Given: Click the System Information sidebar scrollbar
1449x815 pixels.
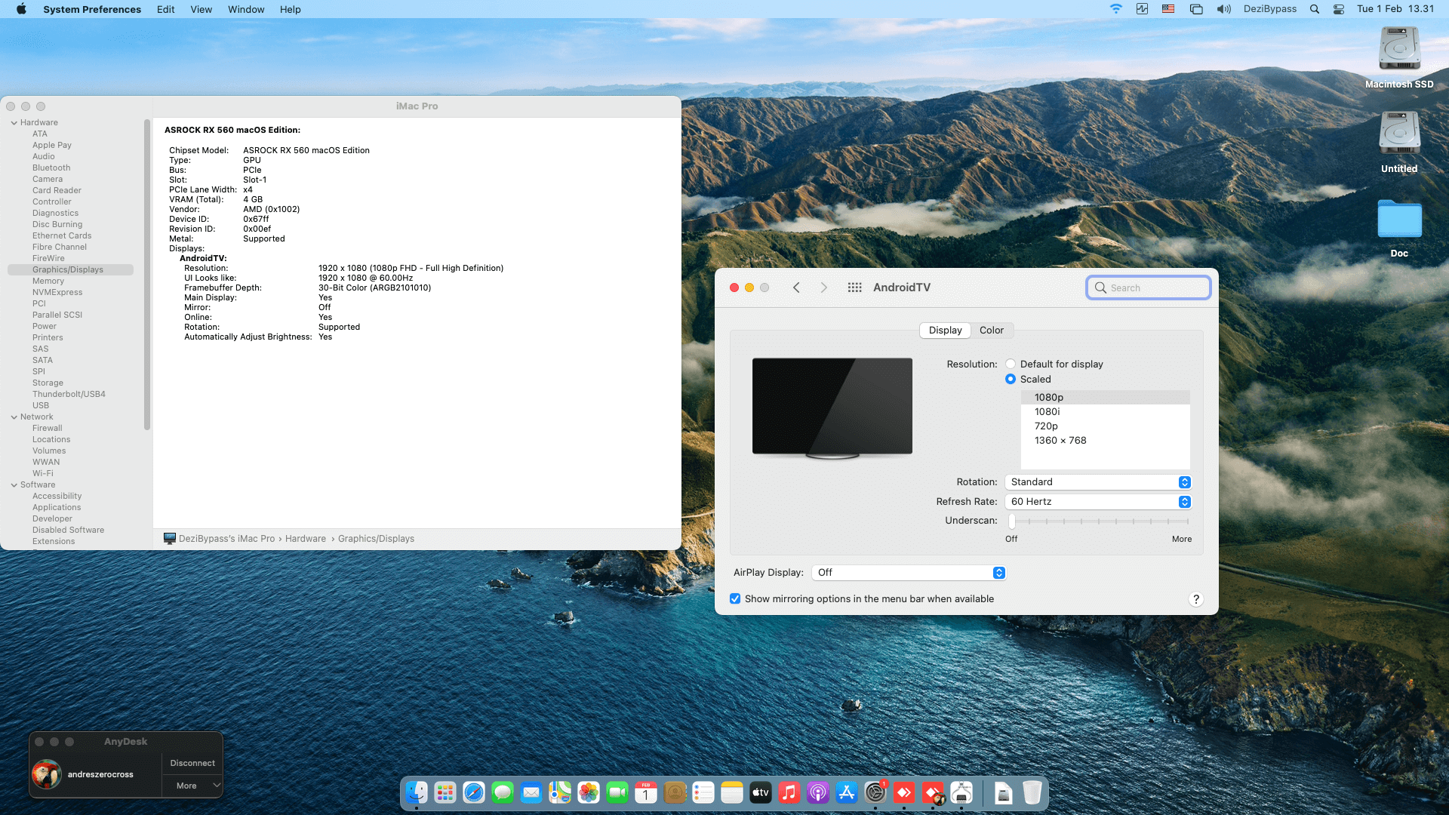Looking at the screenshot, I should point(147,275).
